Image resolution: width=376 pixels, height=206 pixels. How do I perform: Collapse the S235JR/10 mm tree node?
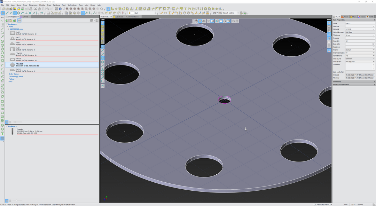click(x=8, y=29)
